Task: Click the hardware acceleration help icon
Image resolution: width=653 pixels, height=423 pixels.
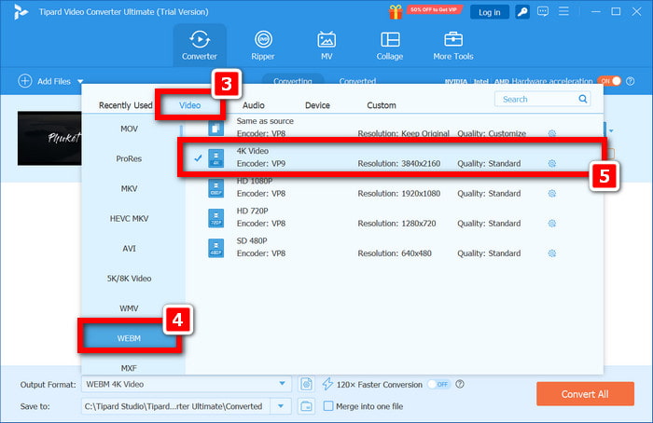Action: click(x=631, y=81)
